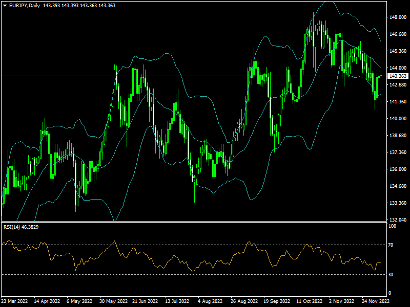Click the 4 Aug 2022 date label
Image resolution: width=410 pixels, height=307 pixels.
coord(210,301)
